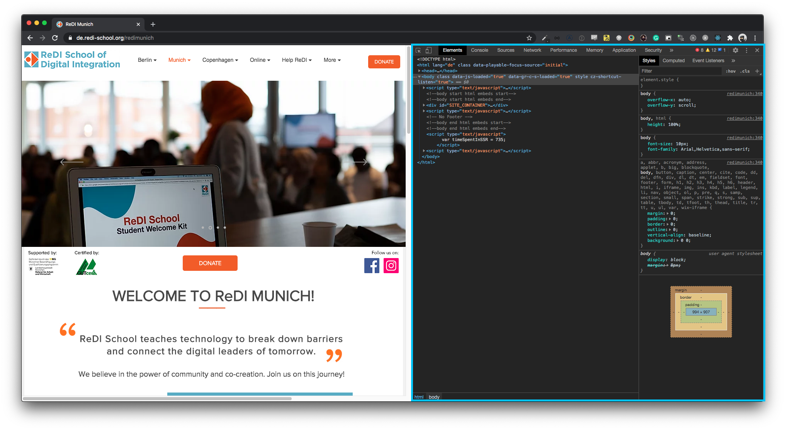785x430 pixels.
Task: Switch to the Network tab
Action: (532, 50)
